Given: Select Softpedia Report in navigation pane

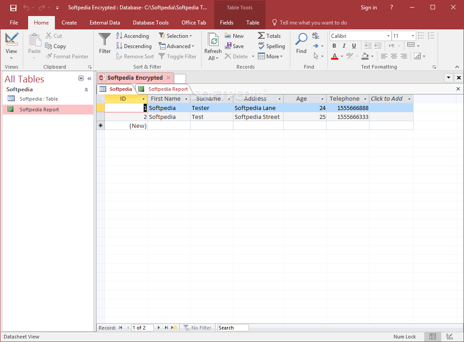Looking at the screenshot, I should point(48,110).
